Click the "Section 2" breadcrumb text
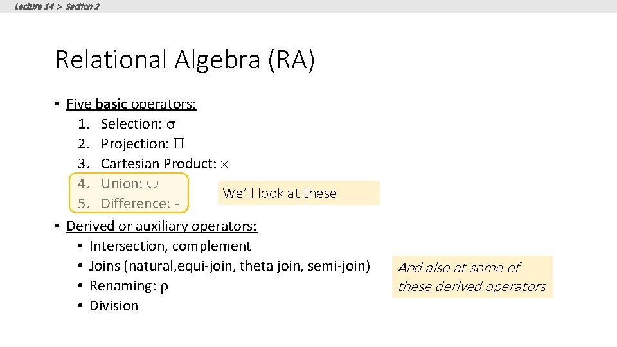The height and width of the screenshot is (347, 617). pos(82,6)
